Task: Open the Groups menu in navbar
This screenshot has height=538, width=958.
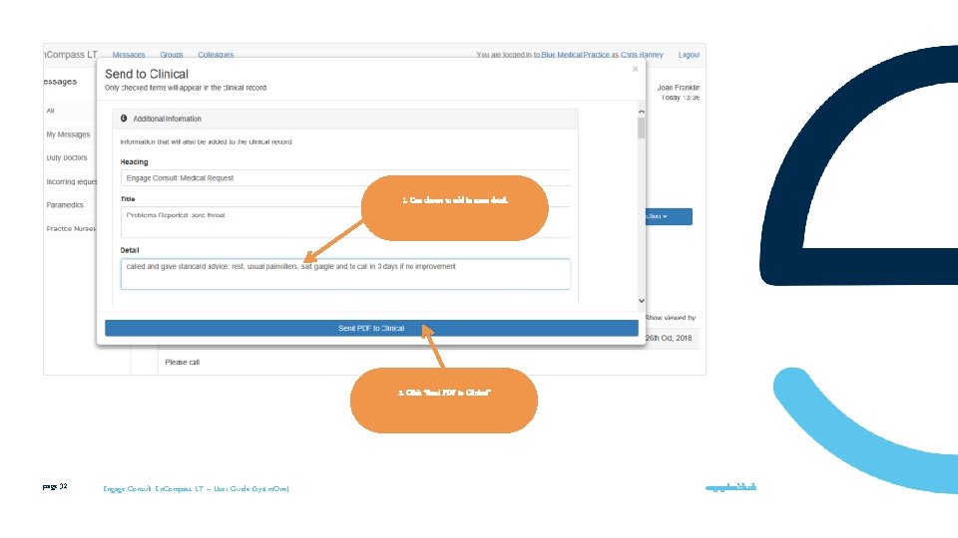Action: click(171, 54)
